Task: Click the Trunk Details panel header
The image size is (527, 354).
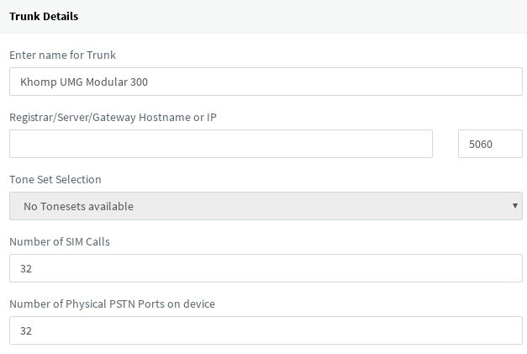Action: coord(263,16)
